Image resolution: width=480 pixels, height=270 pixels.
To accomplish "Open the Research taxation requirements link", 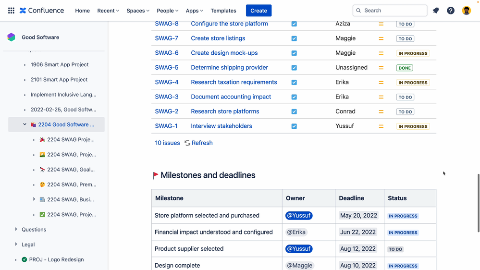I will click(234, 82).
